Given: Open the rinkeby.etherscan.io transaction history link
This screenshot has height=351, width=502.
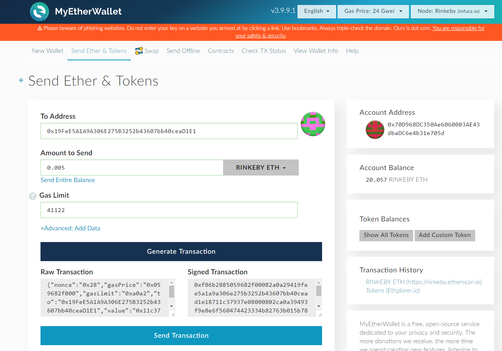Looking at the screenshot, I should click(x=424, y=282).
